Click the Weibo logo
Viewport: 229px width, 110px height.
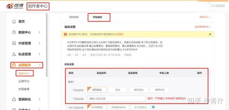click(15, 6)
